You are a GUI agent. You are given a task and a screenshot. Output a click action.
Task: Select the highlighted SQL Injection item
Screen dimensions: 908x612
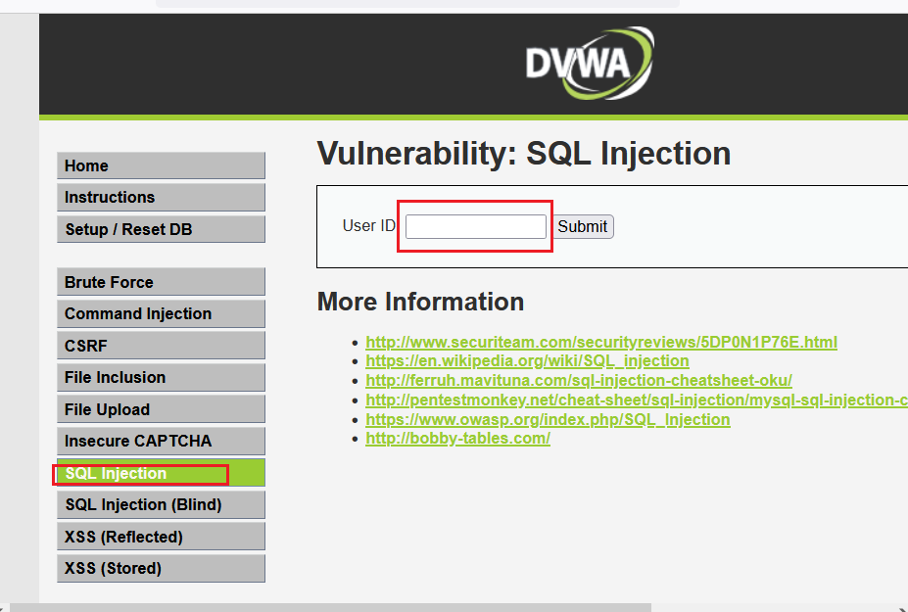(x=161, y=473)
